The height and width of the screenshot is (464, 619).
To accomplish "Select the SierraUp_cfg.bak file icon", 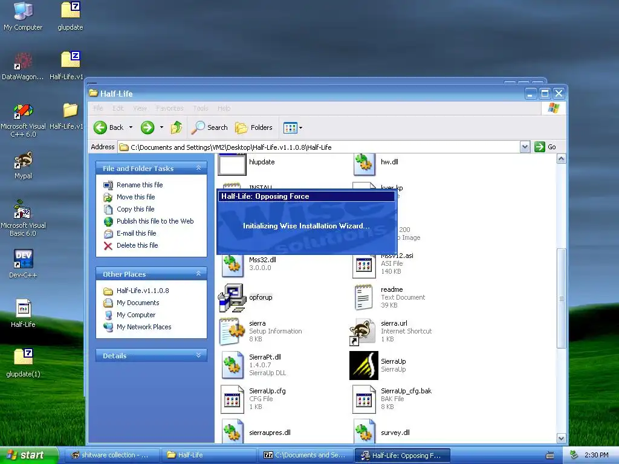I will tap(364, 399).
